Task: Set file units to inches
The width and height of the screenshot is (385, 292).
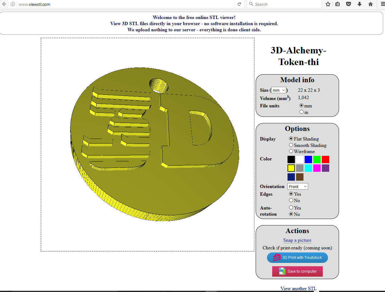Action: (x=301, y=112)
